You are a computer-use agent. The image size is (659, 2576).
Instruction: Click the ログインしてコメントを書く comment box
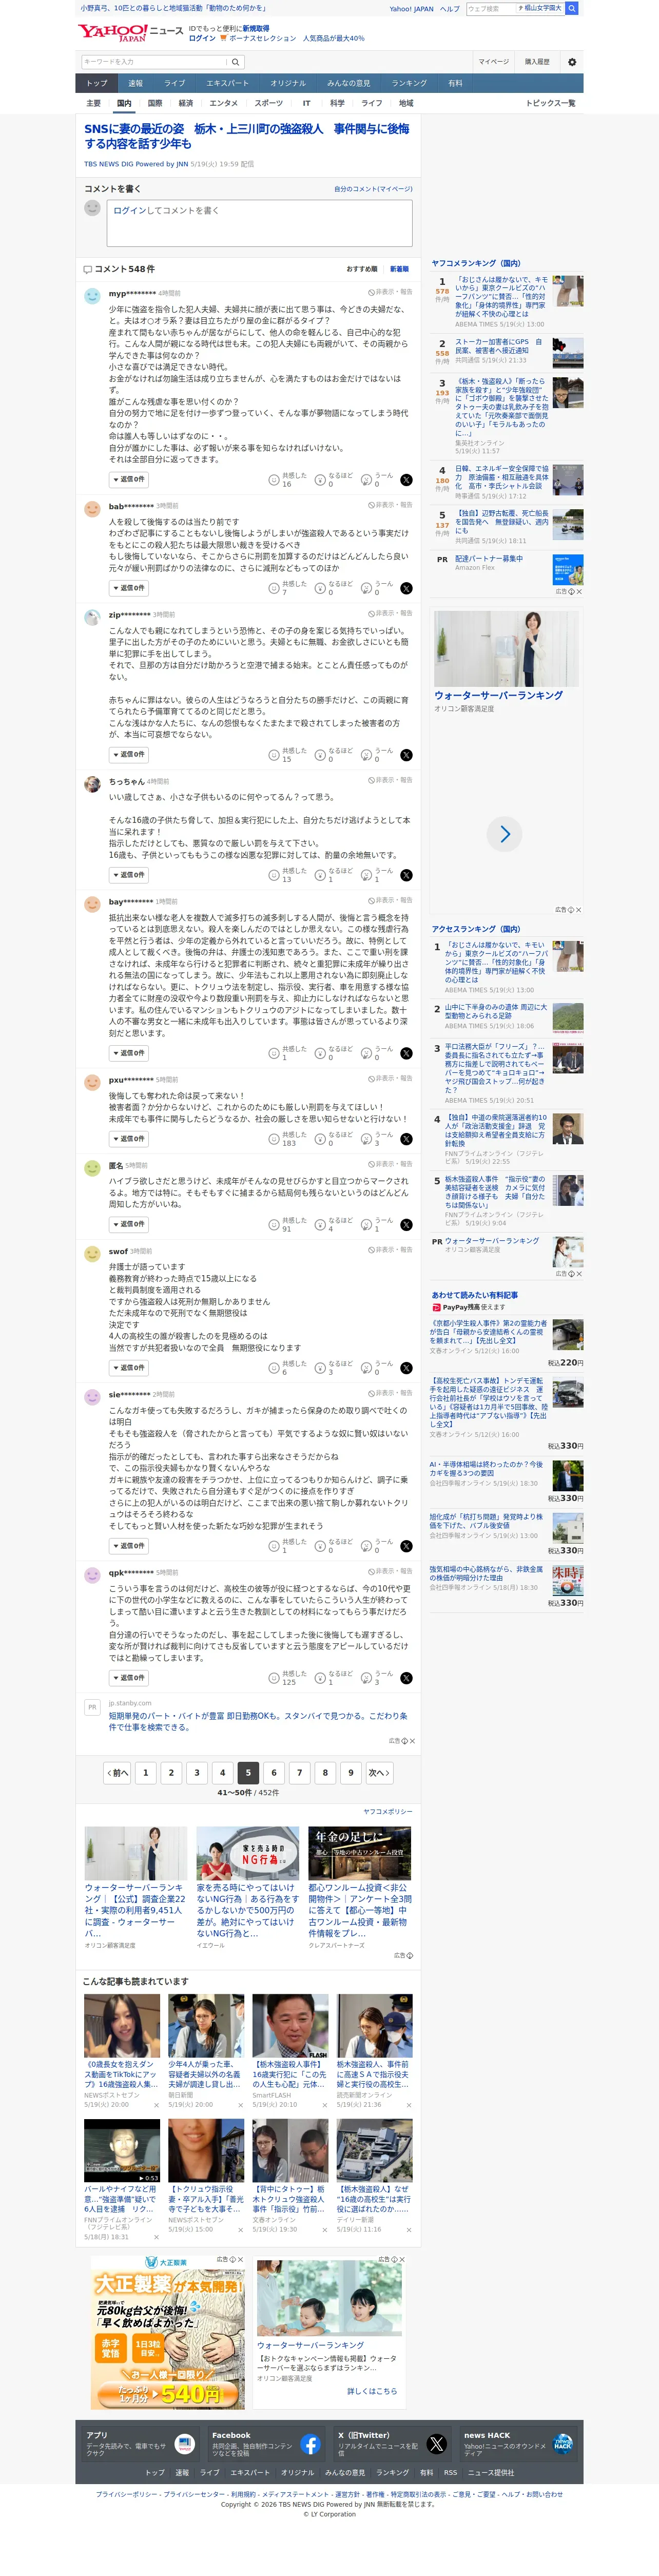(259, 223)
